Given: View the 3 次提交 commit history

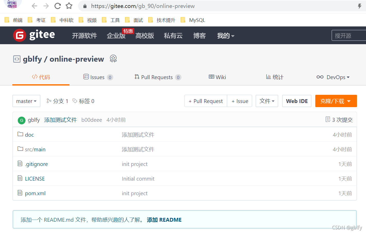Looking at the screenshot, I should point(342,120).
